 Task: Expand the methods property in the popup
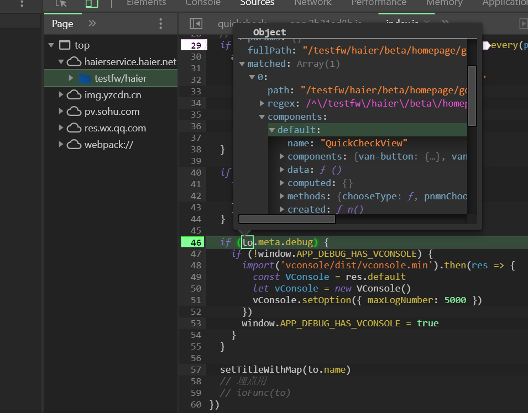[x=282, y=197]
